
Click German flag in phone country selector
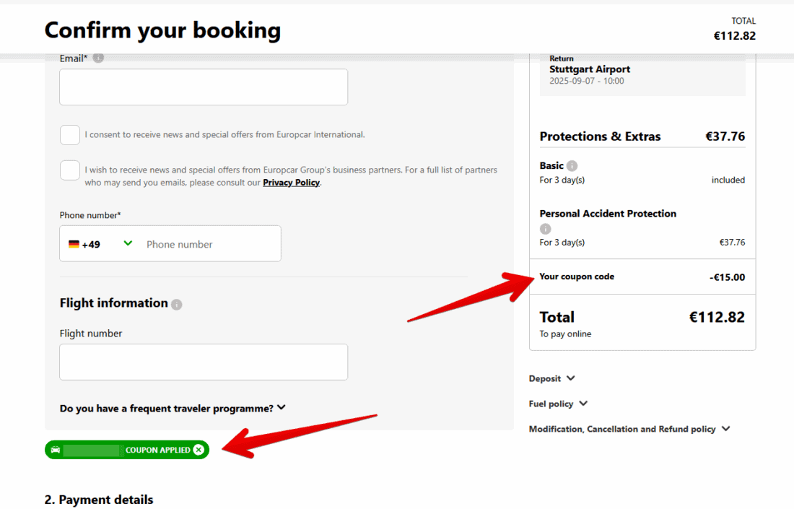click(74, 245)
